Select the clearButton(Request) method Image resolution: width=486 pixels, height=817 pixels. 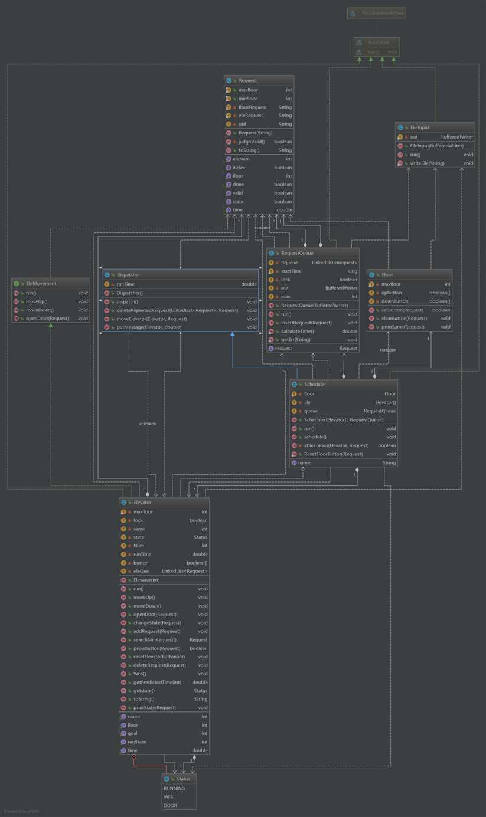point(409,319)
